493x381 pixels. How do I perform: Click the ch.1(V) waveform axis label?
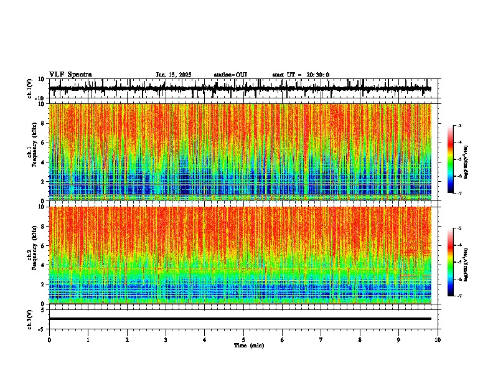[x=30, y=88]
